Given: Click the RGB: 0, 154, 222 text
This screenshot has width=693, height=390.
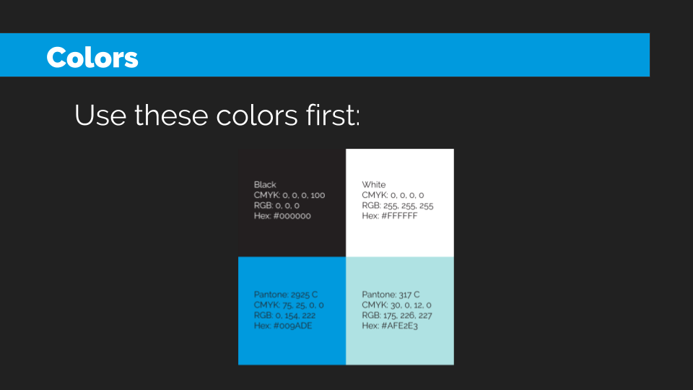Looking at the screenshot, I should [284, 316].
